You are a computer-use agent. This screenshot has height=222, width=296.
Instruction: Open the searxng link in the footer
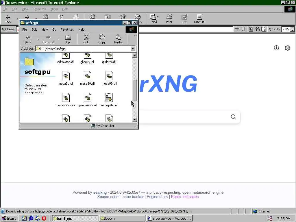(x=100, y=192)
